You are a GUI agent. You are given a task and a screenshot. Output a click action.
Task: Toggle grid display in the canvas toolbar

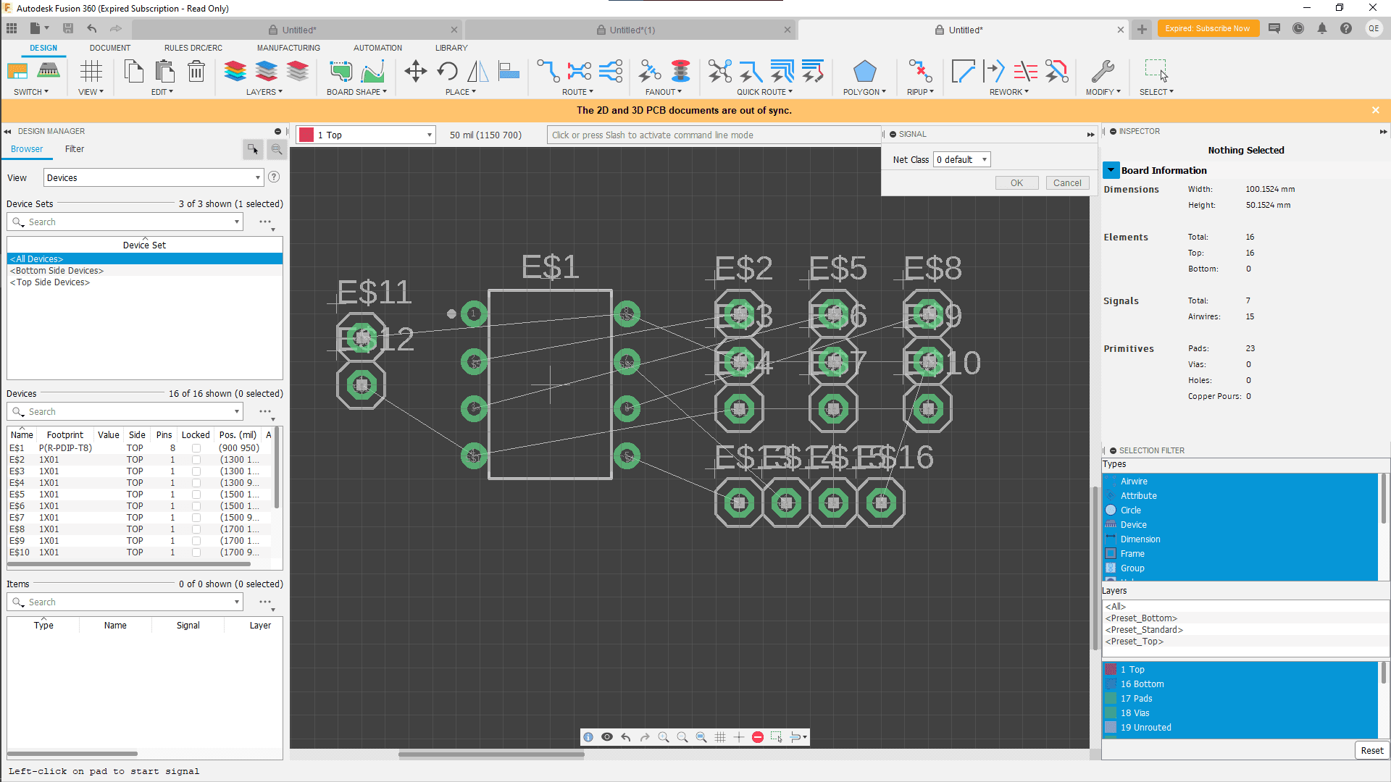(720, 737)
